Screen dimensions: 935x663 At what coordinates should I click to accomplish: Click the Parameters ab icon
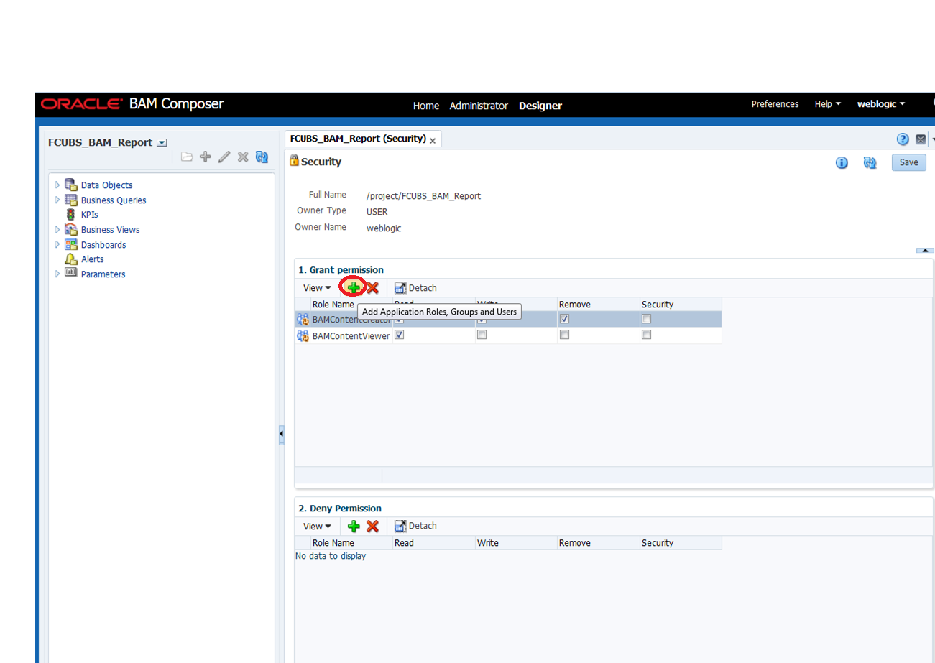point(70,273)
